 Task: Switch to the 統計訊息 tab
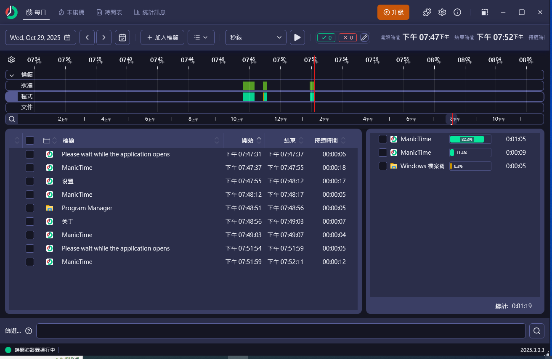click(150, 12)
